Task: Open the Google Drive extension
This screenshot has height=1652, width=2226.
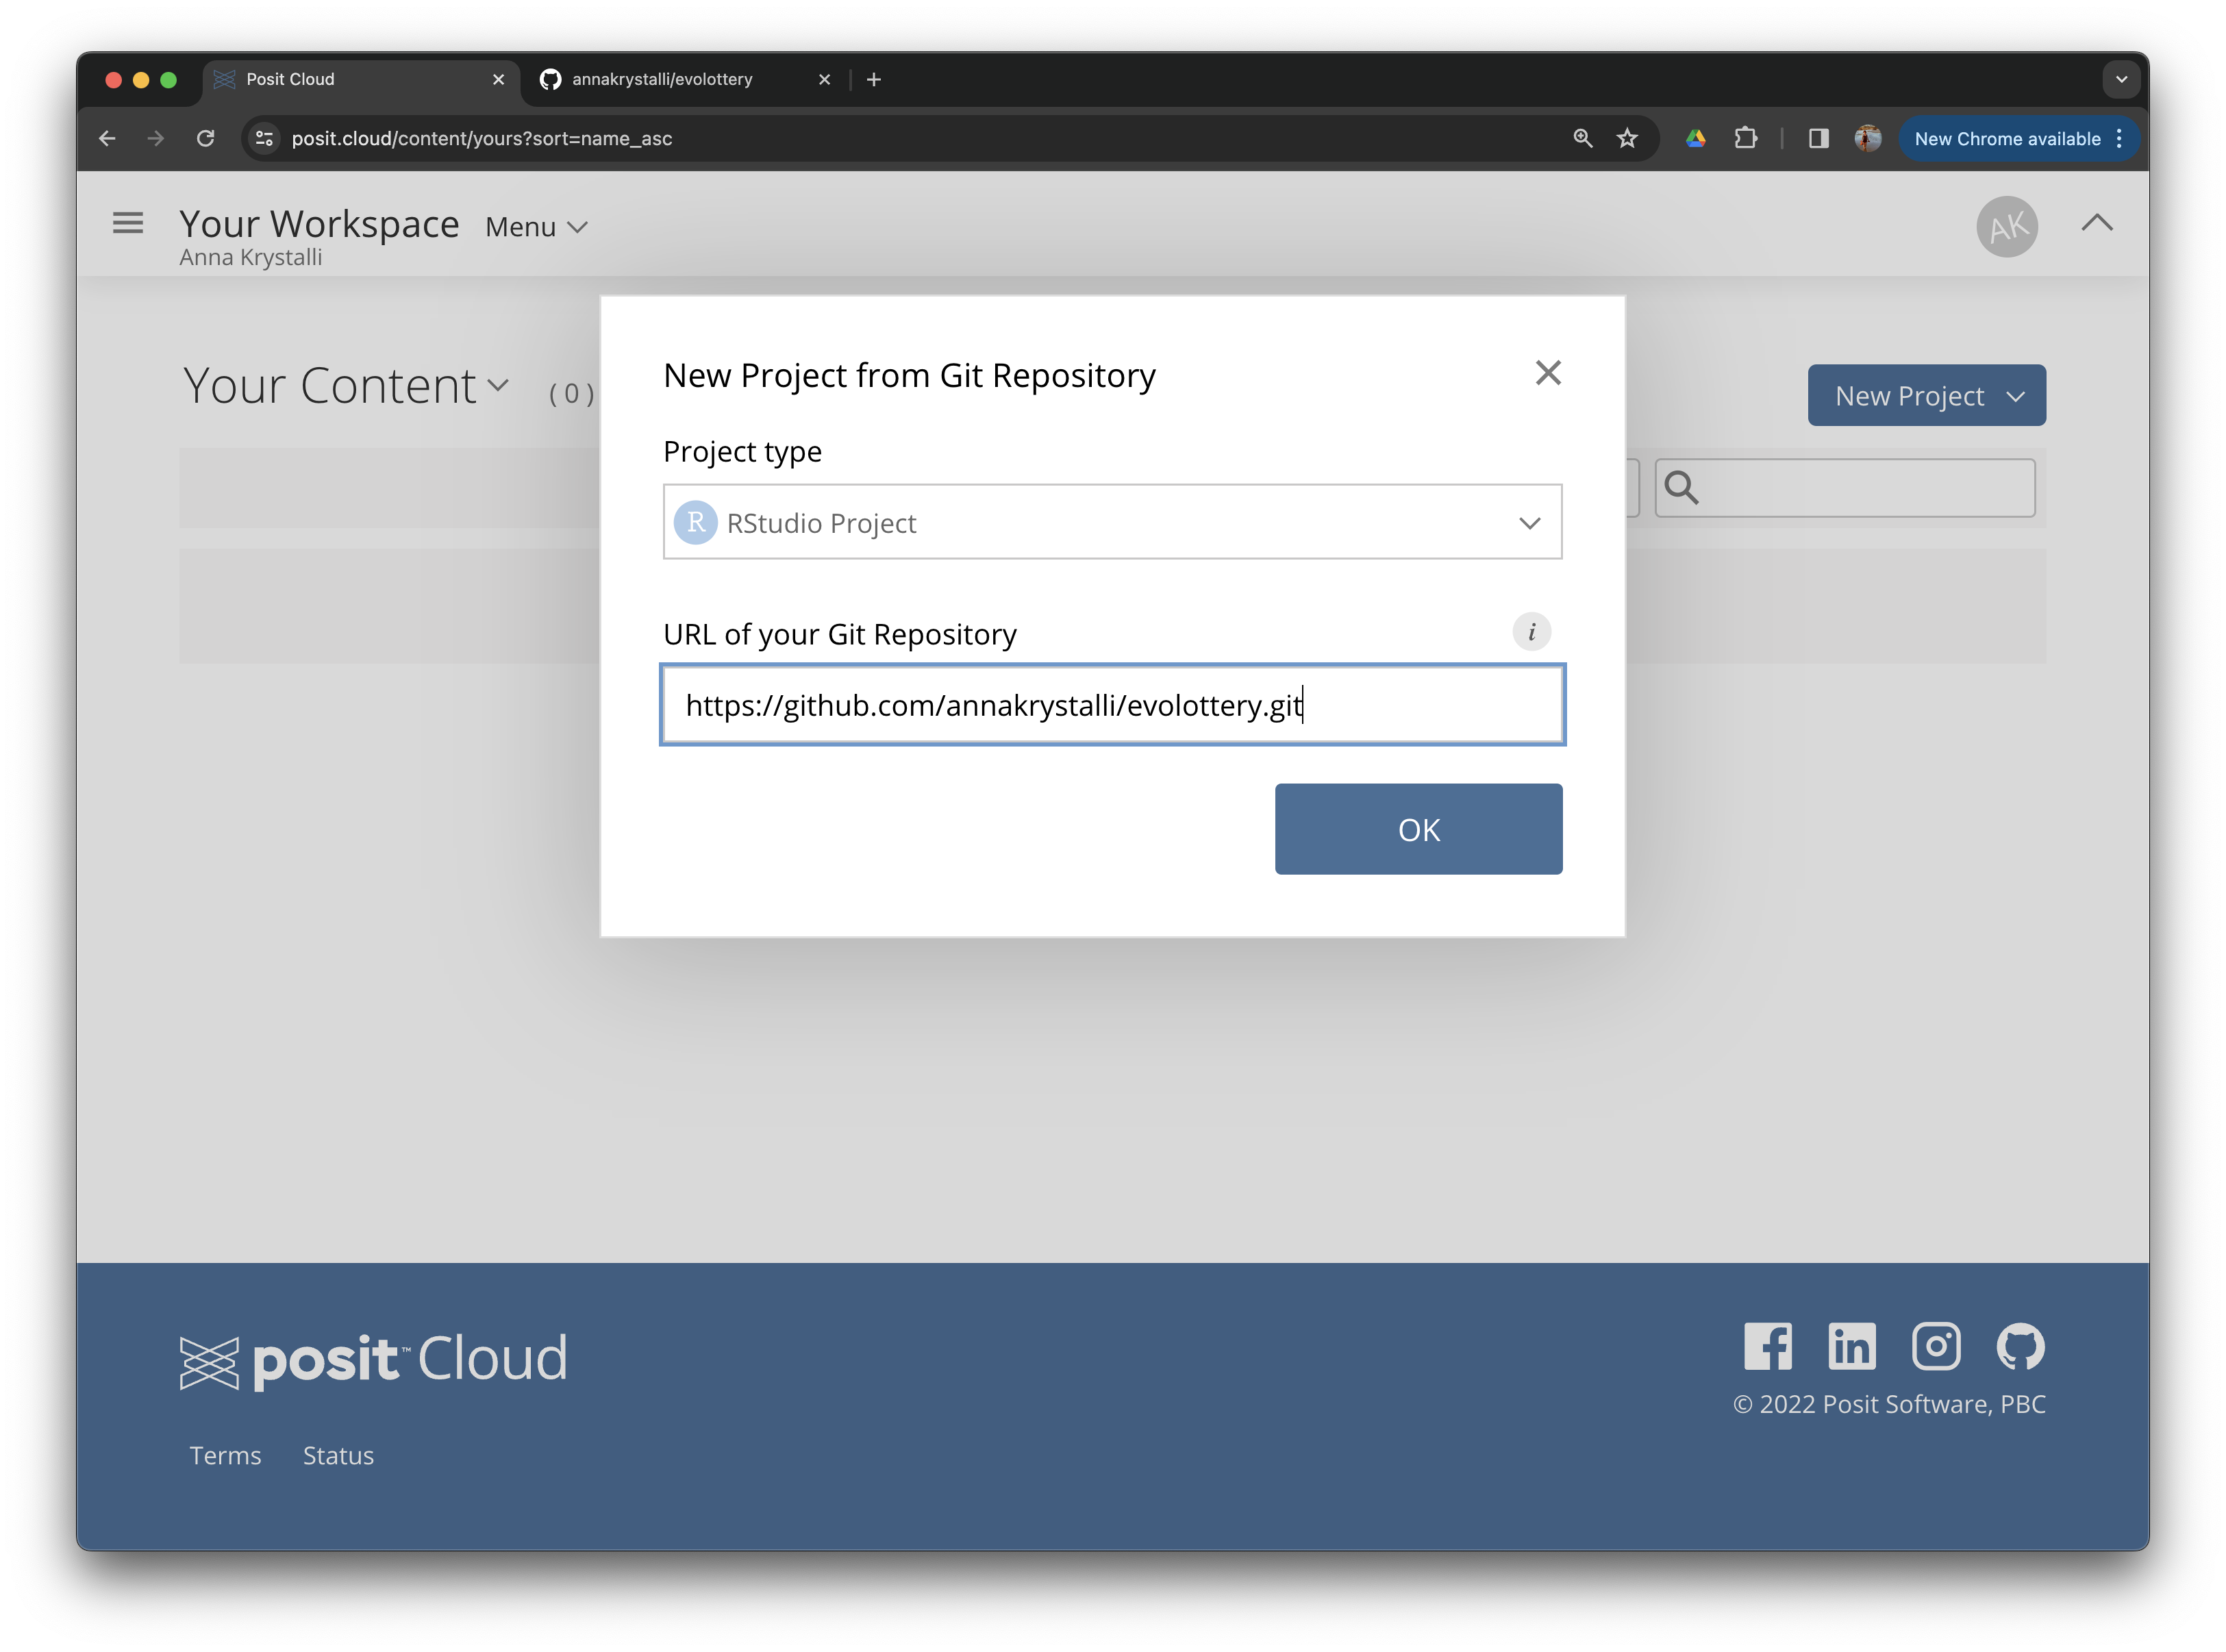Action: [x=1695, y=138]
